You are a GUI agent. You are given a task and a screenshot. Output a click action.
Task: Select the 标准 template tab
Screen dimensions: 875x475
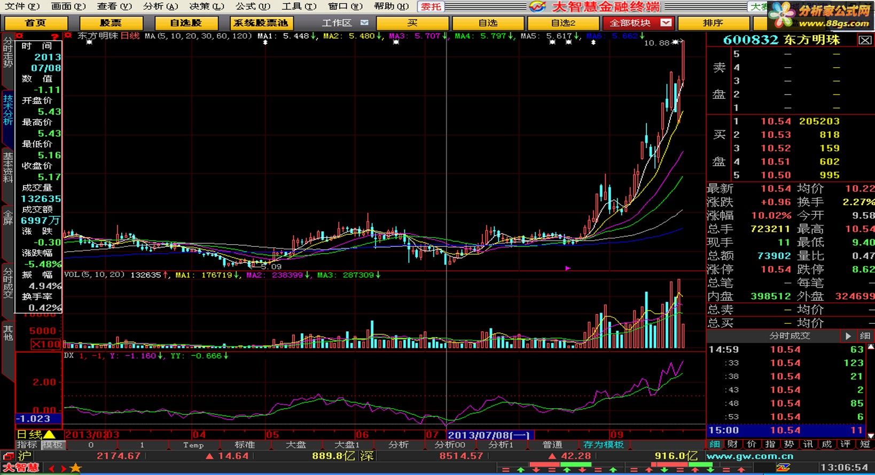tap(245, 445)
